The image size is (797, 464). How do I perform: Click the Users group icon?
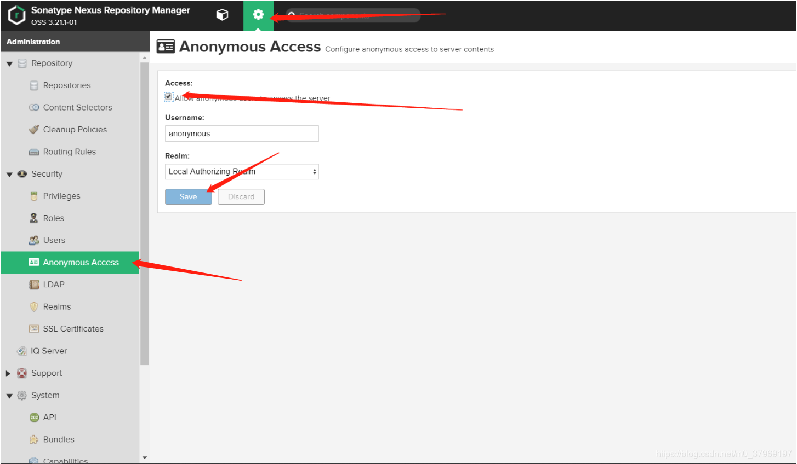[34, 240]
